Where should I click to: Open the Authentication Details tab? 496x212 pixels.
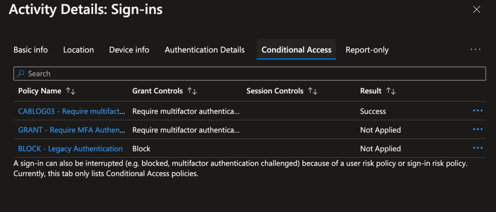204,50
